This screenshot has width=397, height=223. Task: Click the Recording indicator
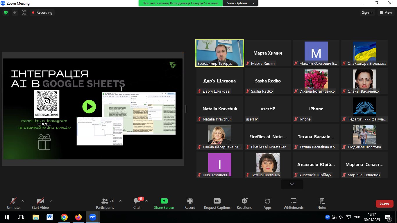[x=42, y=12]
